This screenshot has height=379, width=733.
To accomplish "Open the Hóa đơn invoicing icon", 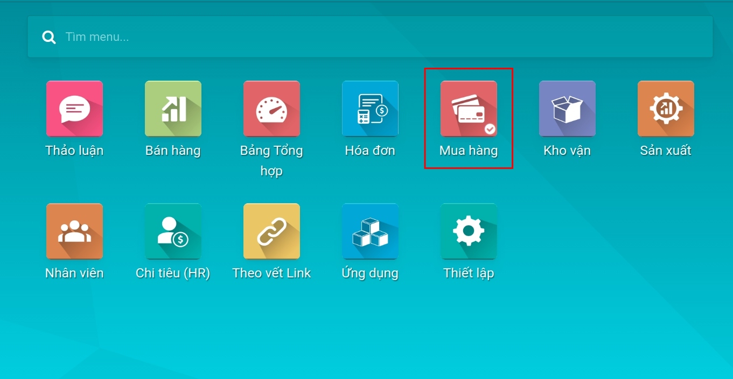I will [x=370, y=109].
